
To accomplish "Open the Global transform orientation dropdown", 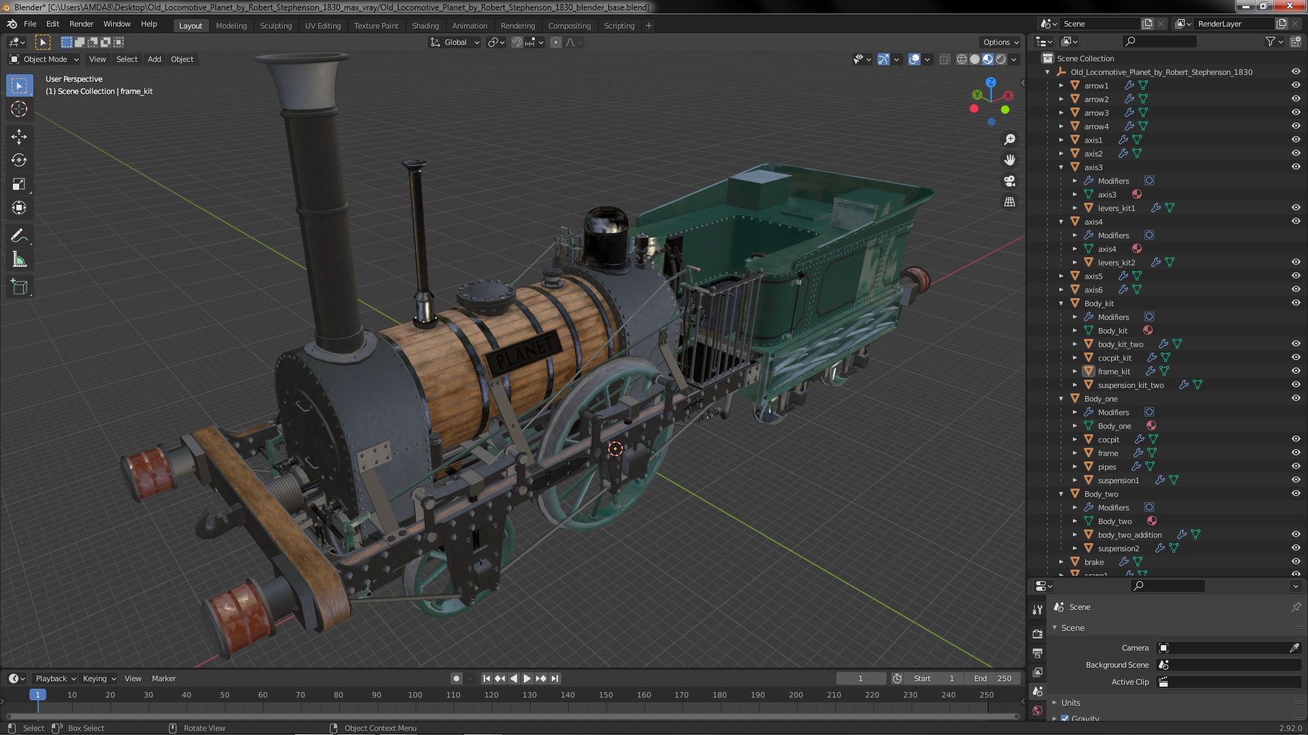I will [x=454, y=42].
